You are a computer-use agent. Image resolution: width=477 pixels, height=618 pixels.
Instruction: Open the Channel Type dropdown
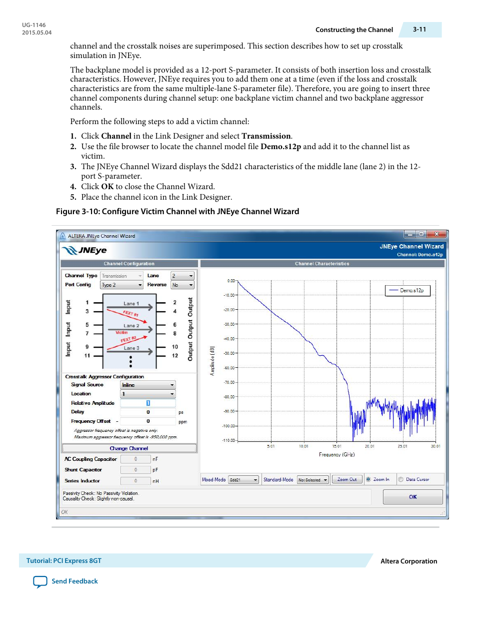click(x=122, y=276)
